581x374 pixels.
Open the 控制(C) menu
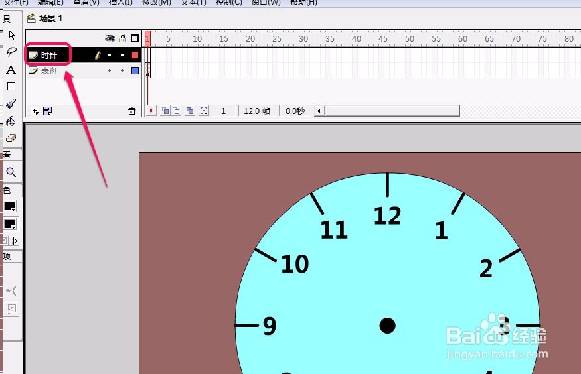[228, 2]
